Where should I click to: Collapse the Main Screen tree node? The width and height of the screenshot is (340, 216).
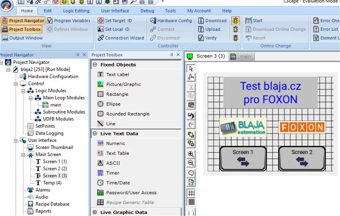click(x=23, y=155)
